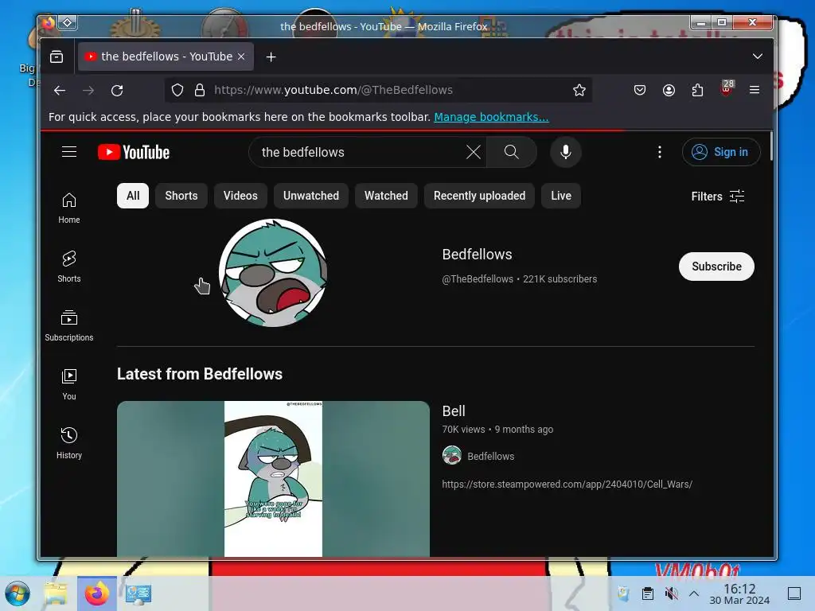This screenshot has width=815, height=611.
Task: Select the Shorts filter chip
Action: [181, 196]
